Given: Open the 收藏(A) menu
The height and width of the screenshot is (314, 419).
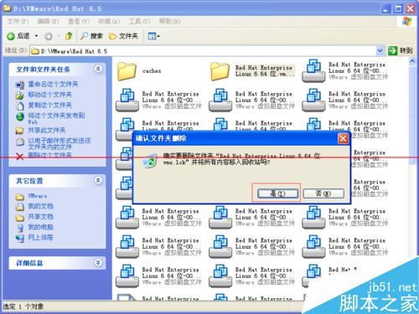Looking at the screenshot, I should (x=109, y=22).
